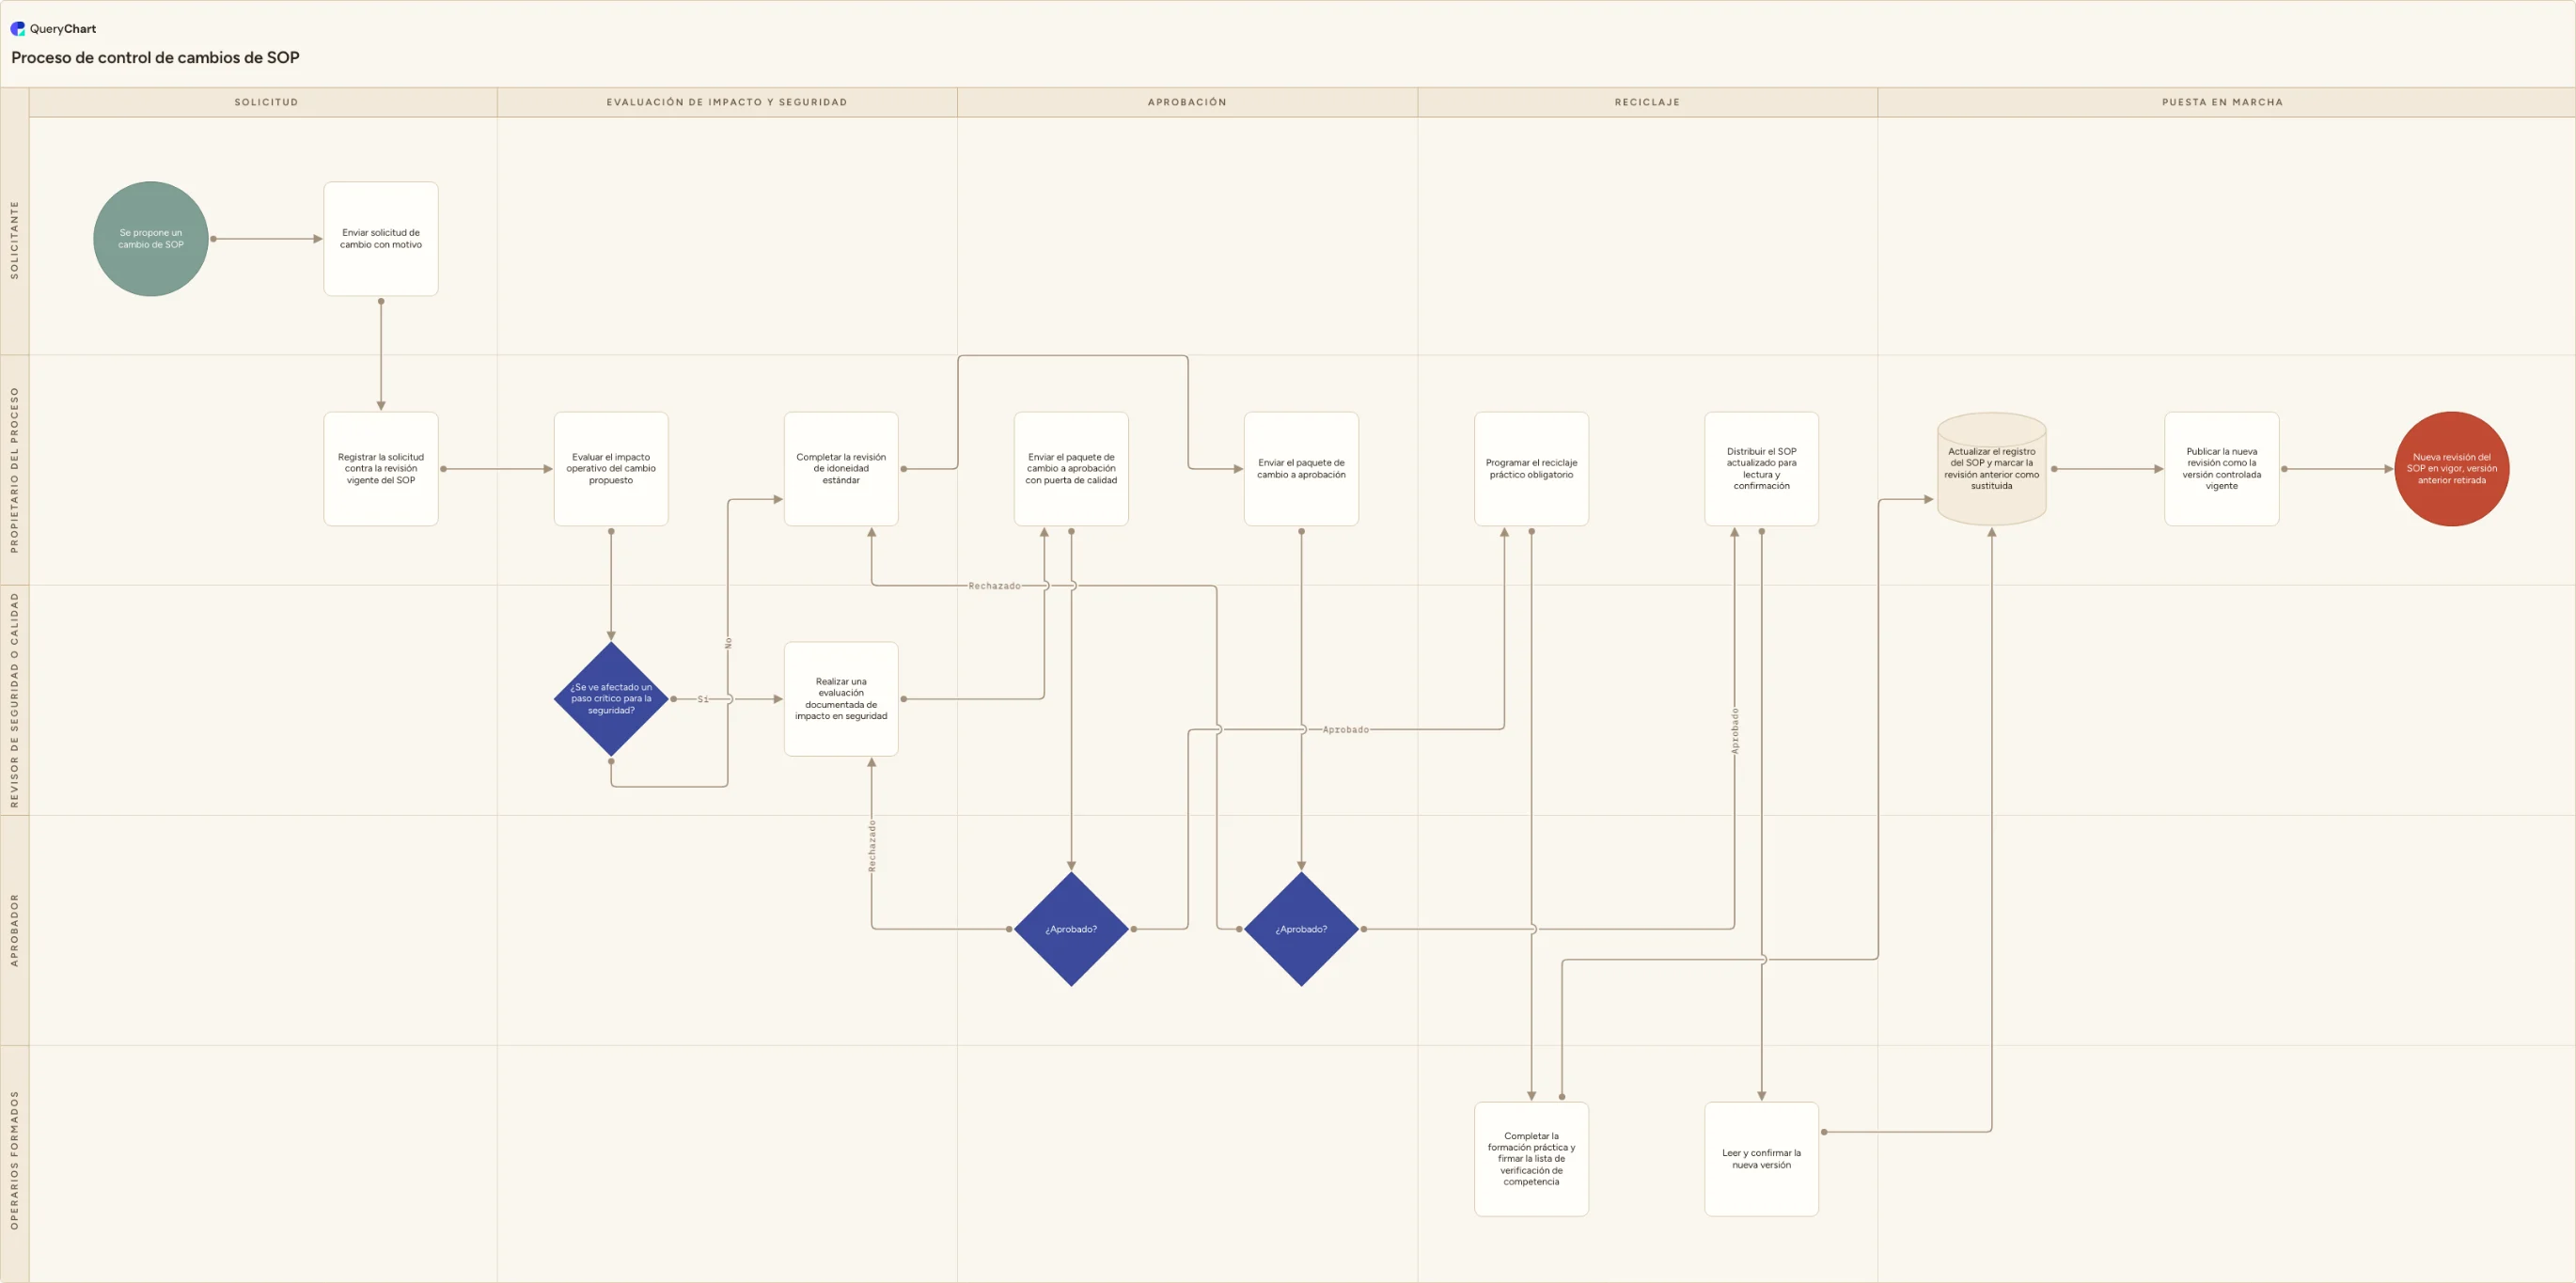Click the horizontal 'Rechazado' edge label
This screenshot has height=1283, width=2576.
(x=994, y=586)
